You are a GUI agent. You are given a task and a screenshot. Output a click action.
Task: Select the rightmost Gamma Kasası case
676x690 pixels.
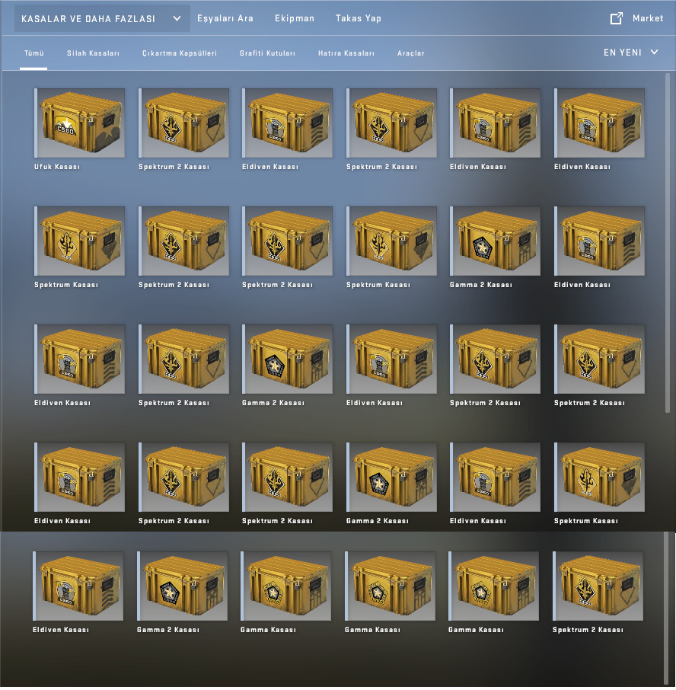click(x=494, y=586)
